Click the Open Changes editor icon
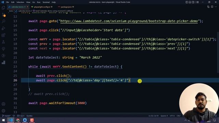 click(208, 7)
